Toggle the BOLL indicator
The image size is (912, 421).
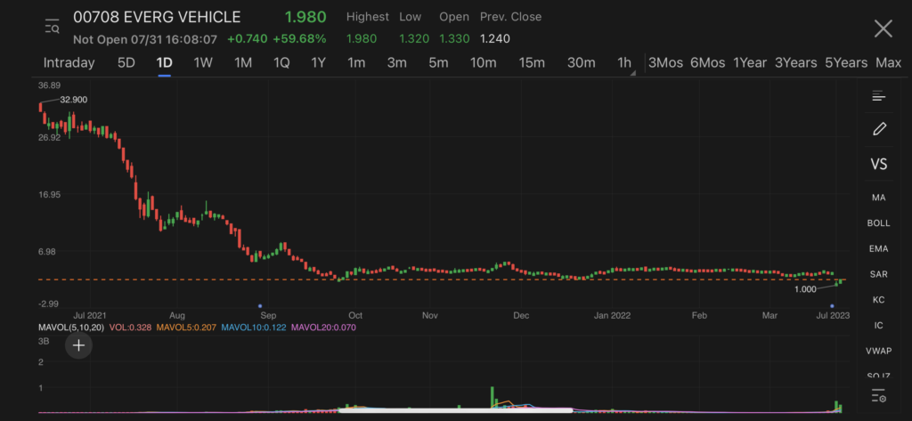click(x=879, y=223)
